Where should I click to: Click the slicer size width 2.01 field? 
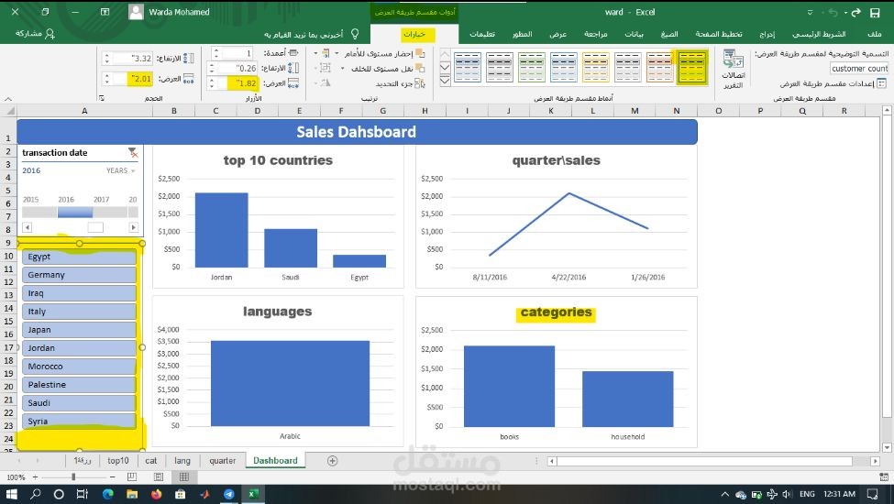132,79
